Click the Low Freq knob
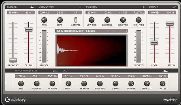This screenshot has width=181, height=105. (107, 20)
